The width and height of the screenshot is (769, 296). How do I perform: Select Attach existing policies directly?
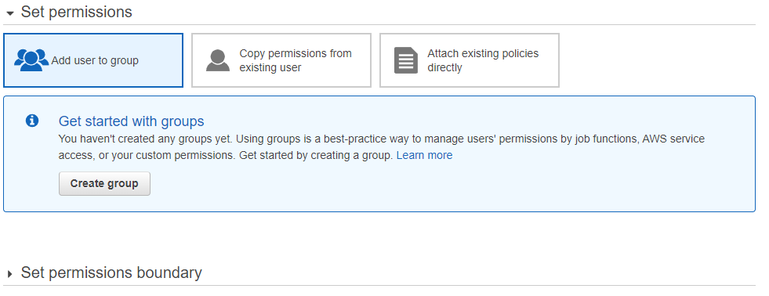pyautogui.click(x=470, y=60)
